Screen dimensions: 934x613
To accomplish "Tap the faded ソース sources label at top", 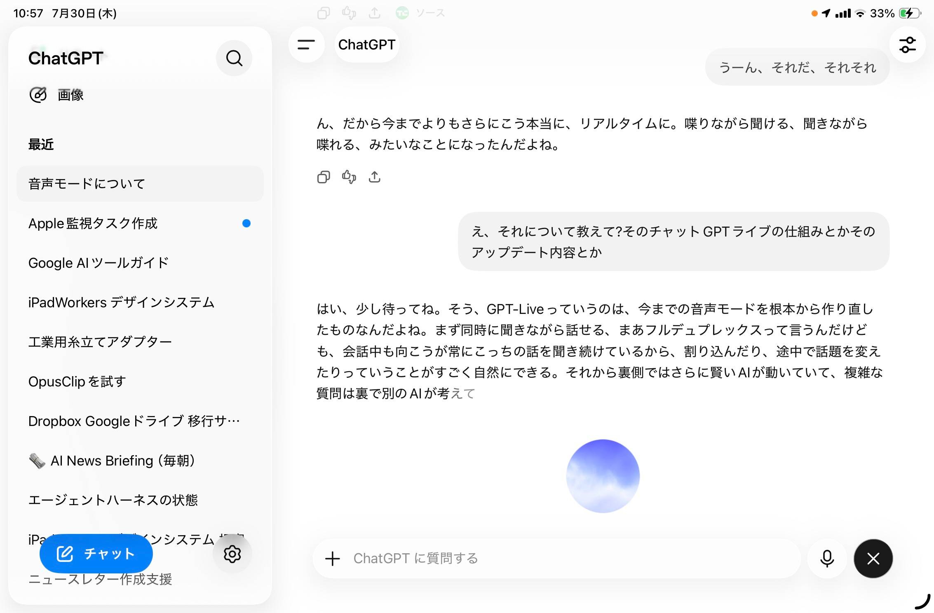I will click(431, 13).
